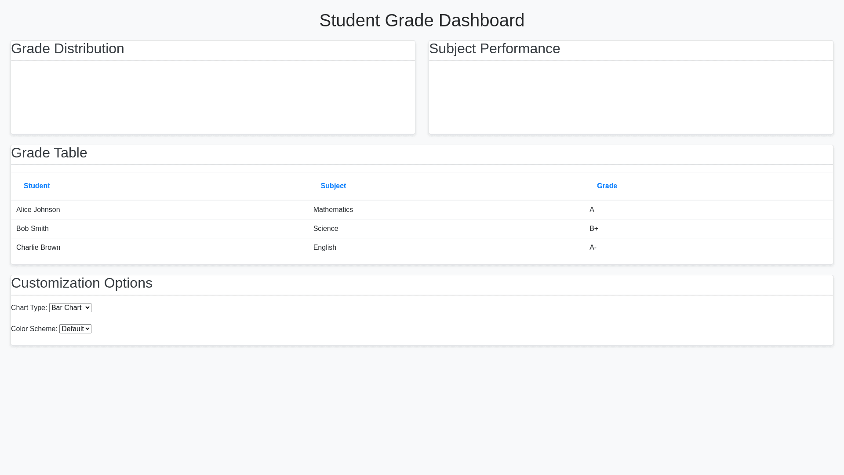Click the Grade Table heading
The width and height of the screenshot is (844, 475).
click(49, 153)
